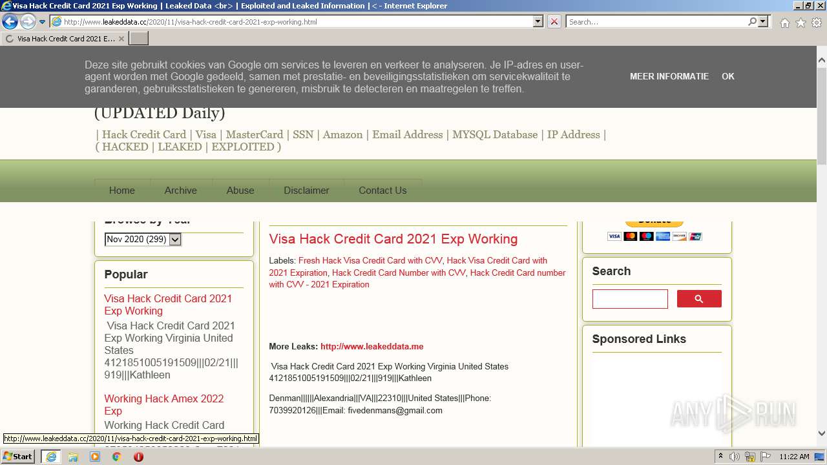This screenshot has width=827, height=465.
Task: Click the vertical scrollbar down arrow
Action: coord(822,433)
